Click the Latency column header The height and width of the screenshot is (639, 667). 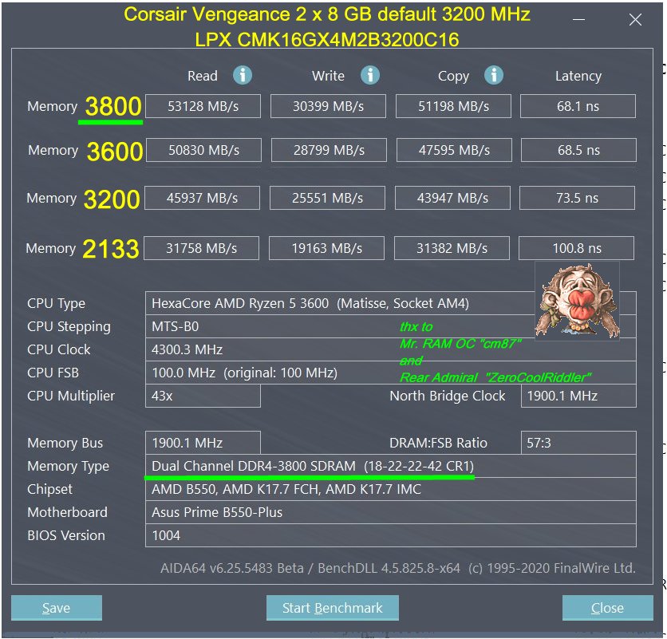pos(578,76)
